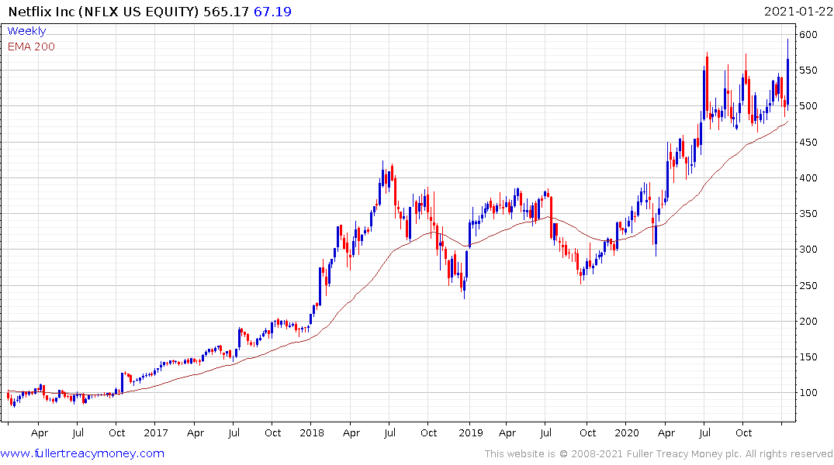The image size is (834, 465).
Task: Click the 300 price axis label
Action: [x=808, y=250]
